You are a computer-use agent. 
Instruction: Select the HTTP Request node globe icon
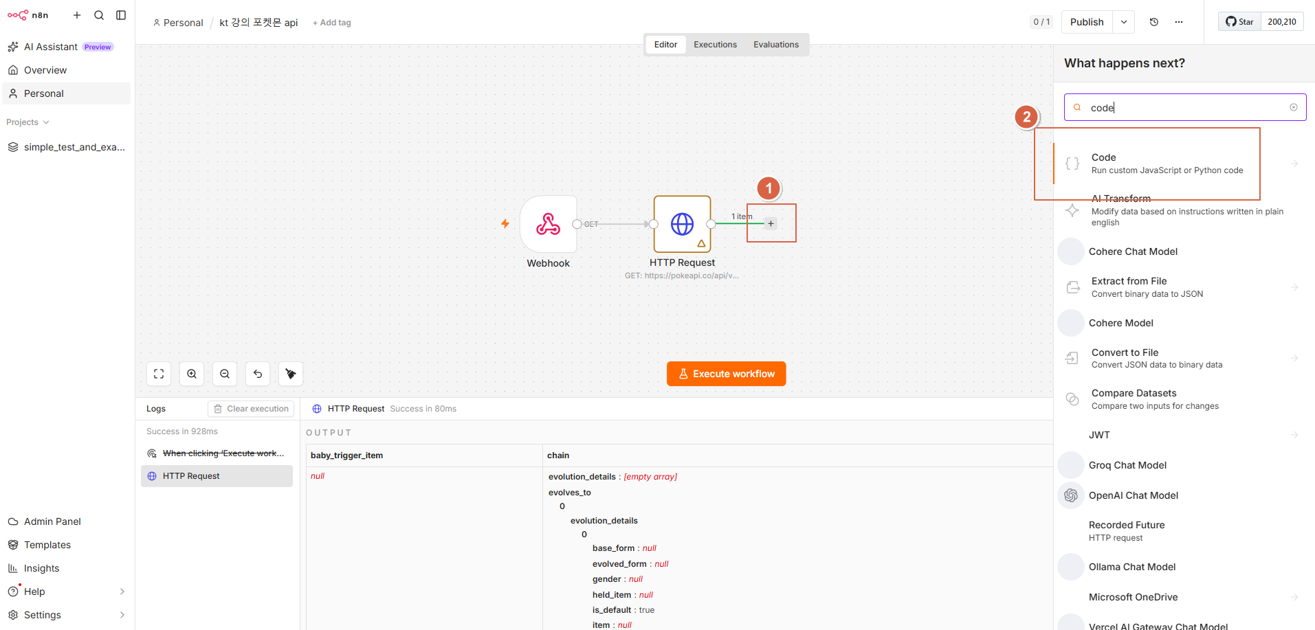682,224
